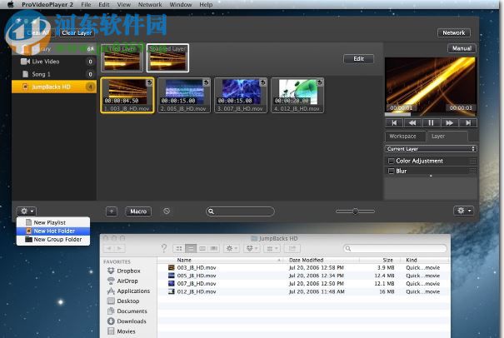Open the Edit menu in menu bar

point(104,4)
